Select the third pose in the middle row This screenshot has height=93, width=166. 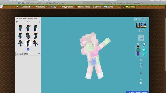pyautogui.click(x=36, y=36)
